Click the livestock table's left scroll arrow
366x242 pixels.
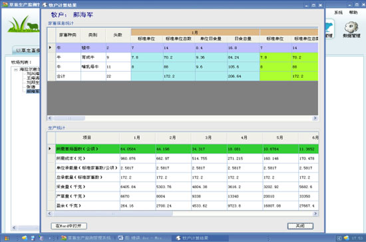(49, 118)
